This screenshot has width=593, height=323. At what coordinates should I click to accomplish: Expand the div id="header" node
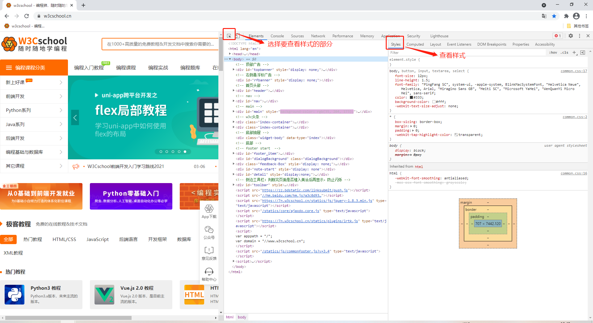point(233,91)
